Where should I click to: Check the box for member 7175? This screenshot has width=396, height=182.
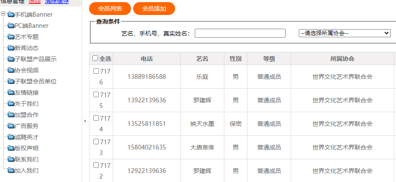click(x=96, y=95)
